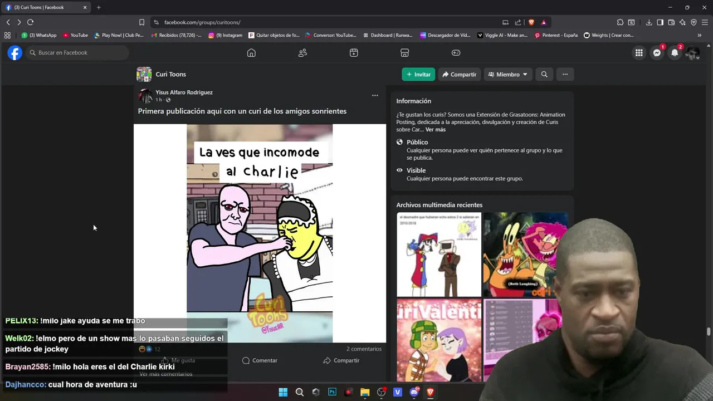
Task: Open the Charlie meme post image
Action: (260, 233)
